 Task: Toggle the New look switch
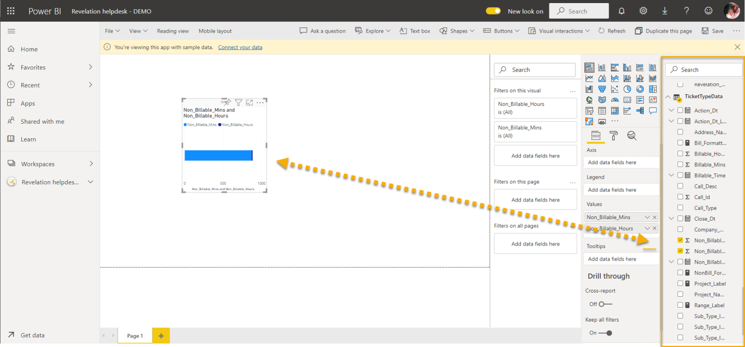(x=493, y=11)
